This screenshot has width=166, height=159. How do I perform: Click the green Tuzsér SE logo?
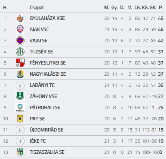[x=20, y=52]
